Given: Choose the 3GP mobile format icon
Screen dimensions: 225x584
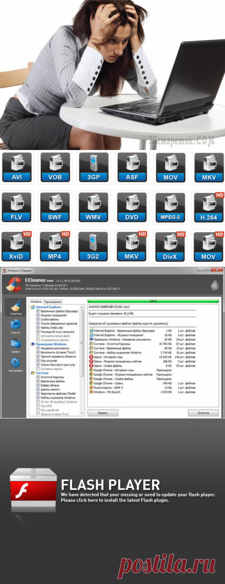Looking at the screenshot, I should (94, 167).
